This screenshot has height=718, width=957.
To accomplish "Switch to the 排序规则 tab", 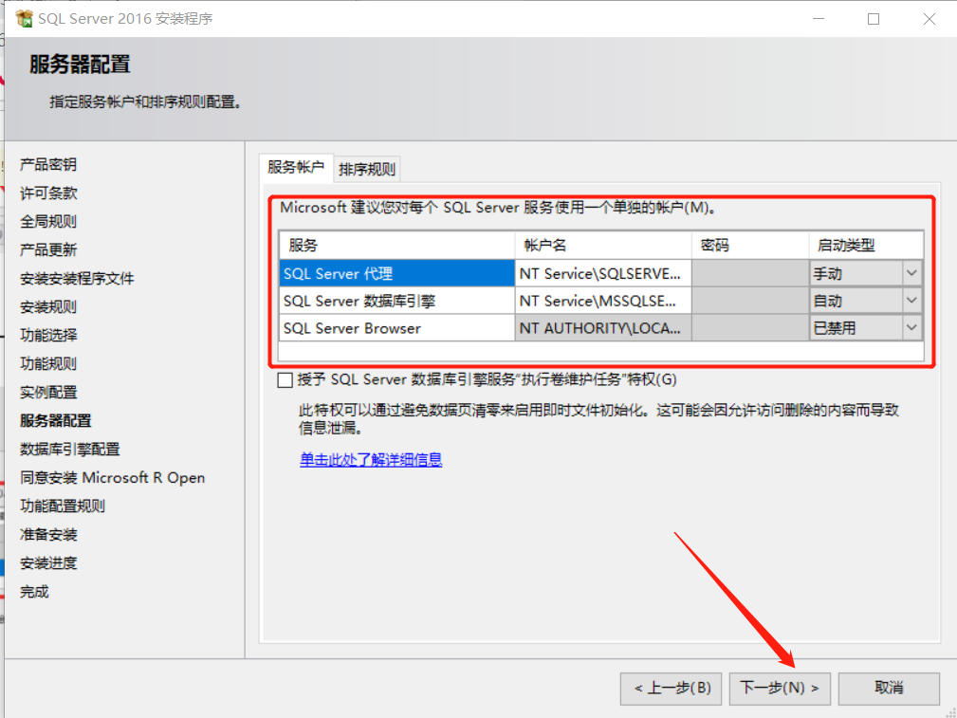I will [367, 169].
